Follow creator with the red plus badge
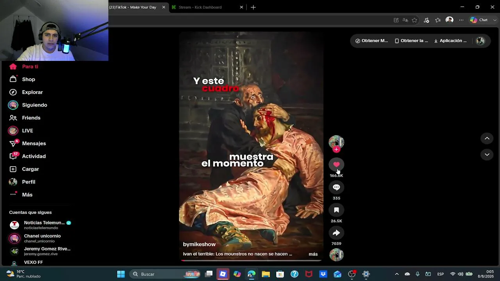The width and height of the screenshot is (500, 281). tap(336, 149)
